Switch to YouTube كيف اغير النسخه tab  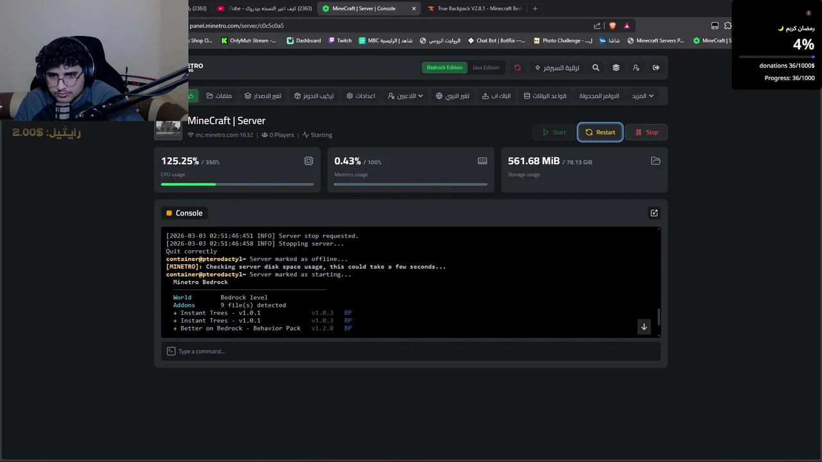point(265,8)
